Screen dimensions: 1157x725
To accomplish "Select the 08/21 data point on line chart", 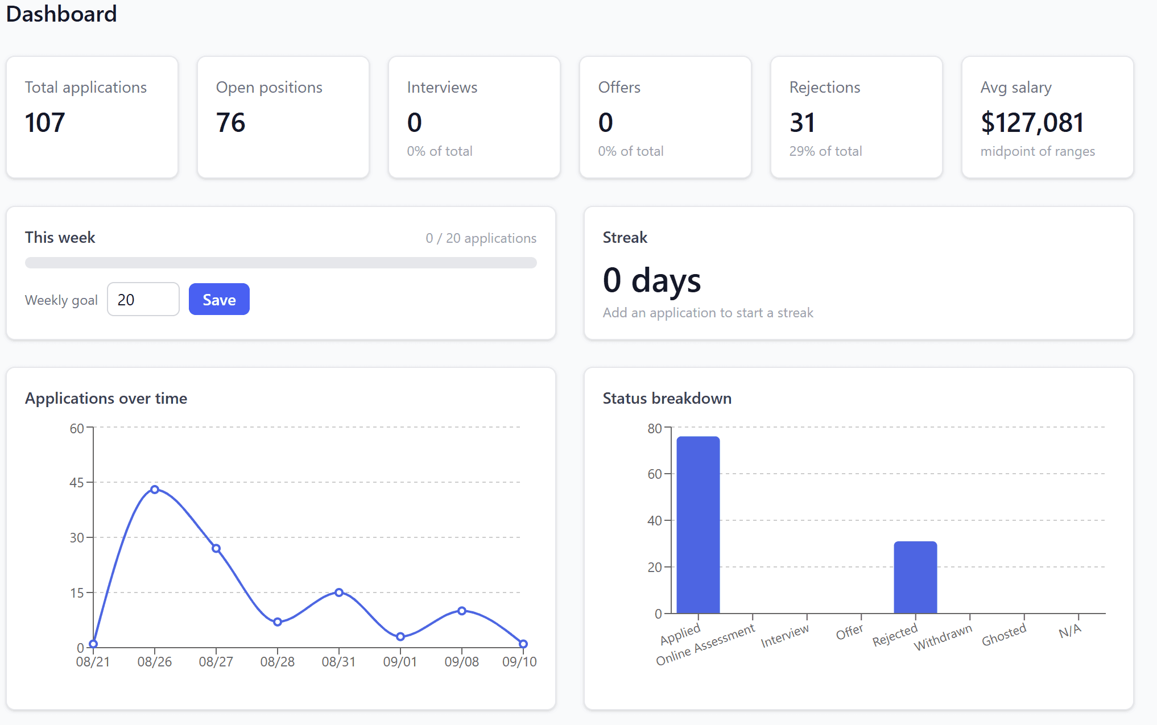I will pyautogui.click(x=93, y=644).
